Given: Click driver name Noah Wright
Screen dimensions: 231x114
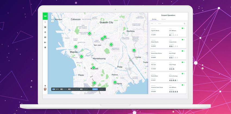Looking at the screenshot, I should click(172, 53).
